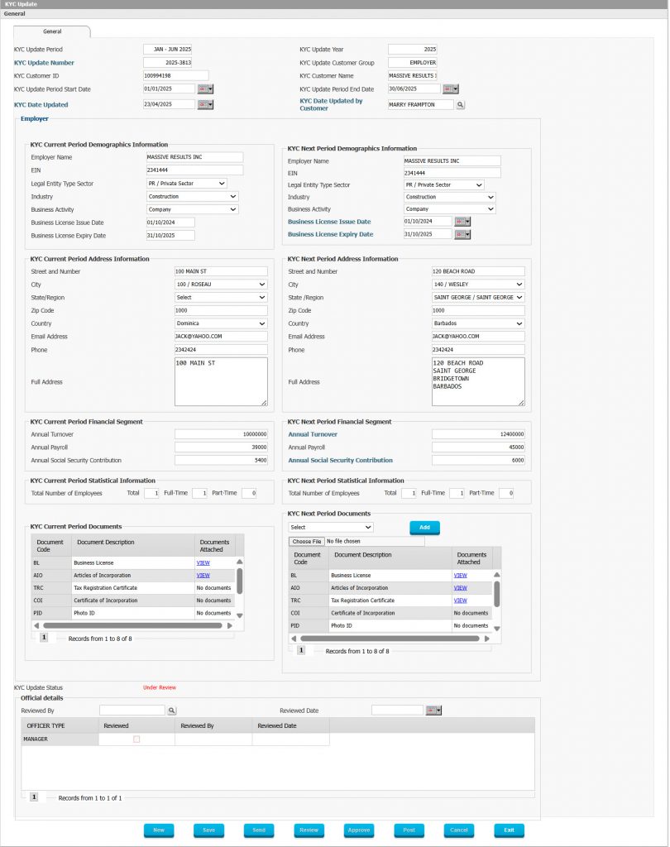This screenshot has height=847, width=670.
Task: Click the next period Annual Turnover field
Action: (478, 434)
